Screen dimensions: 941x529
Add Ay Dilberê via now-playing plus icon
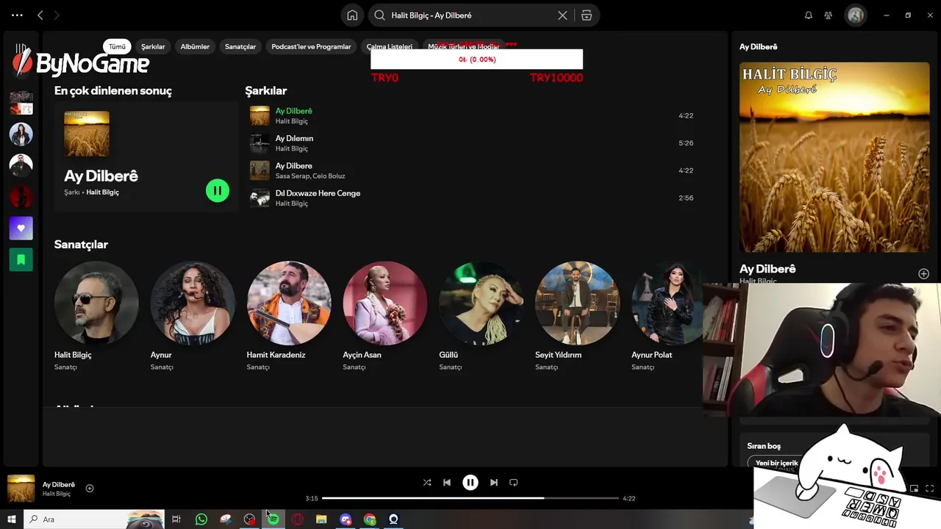pyautogui.click(x=90, y=489)
